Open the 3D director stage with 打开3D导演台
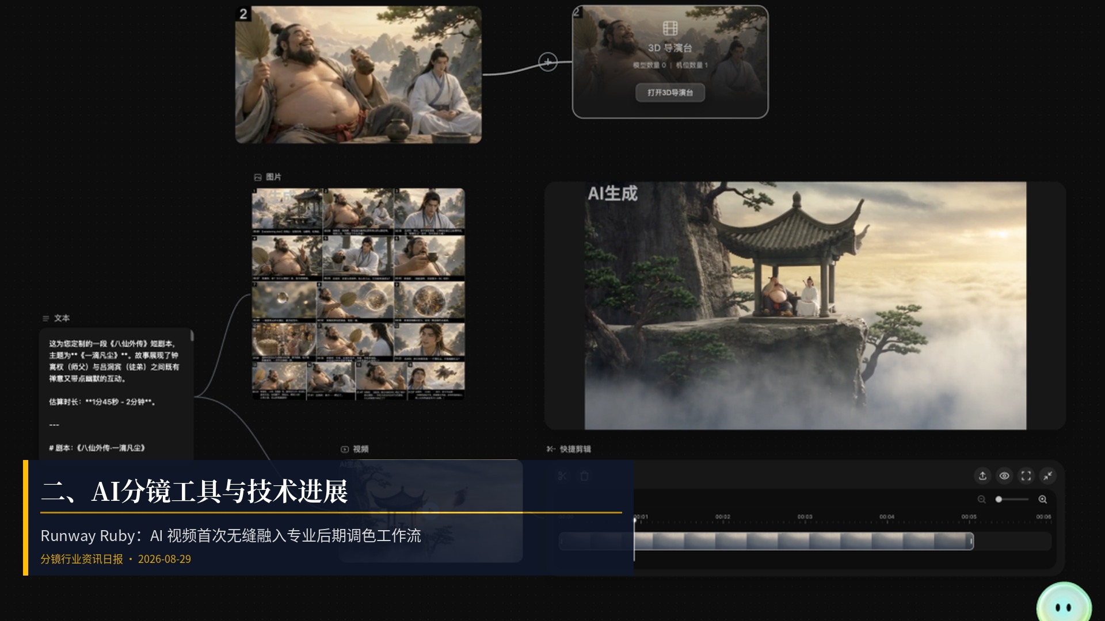 [670, 93]
